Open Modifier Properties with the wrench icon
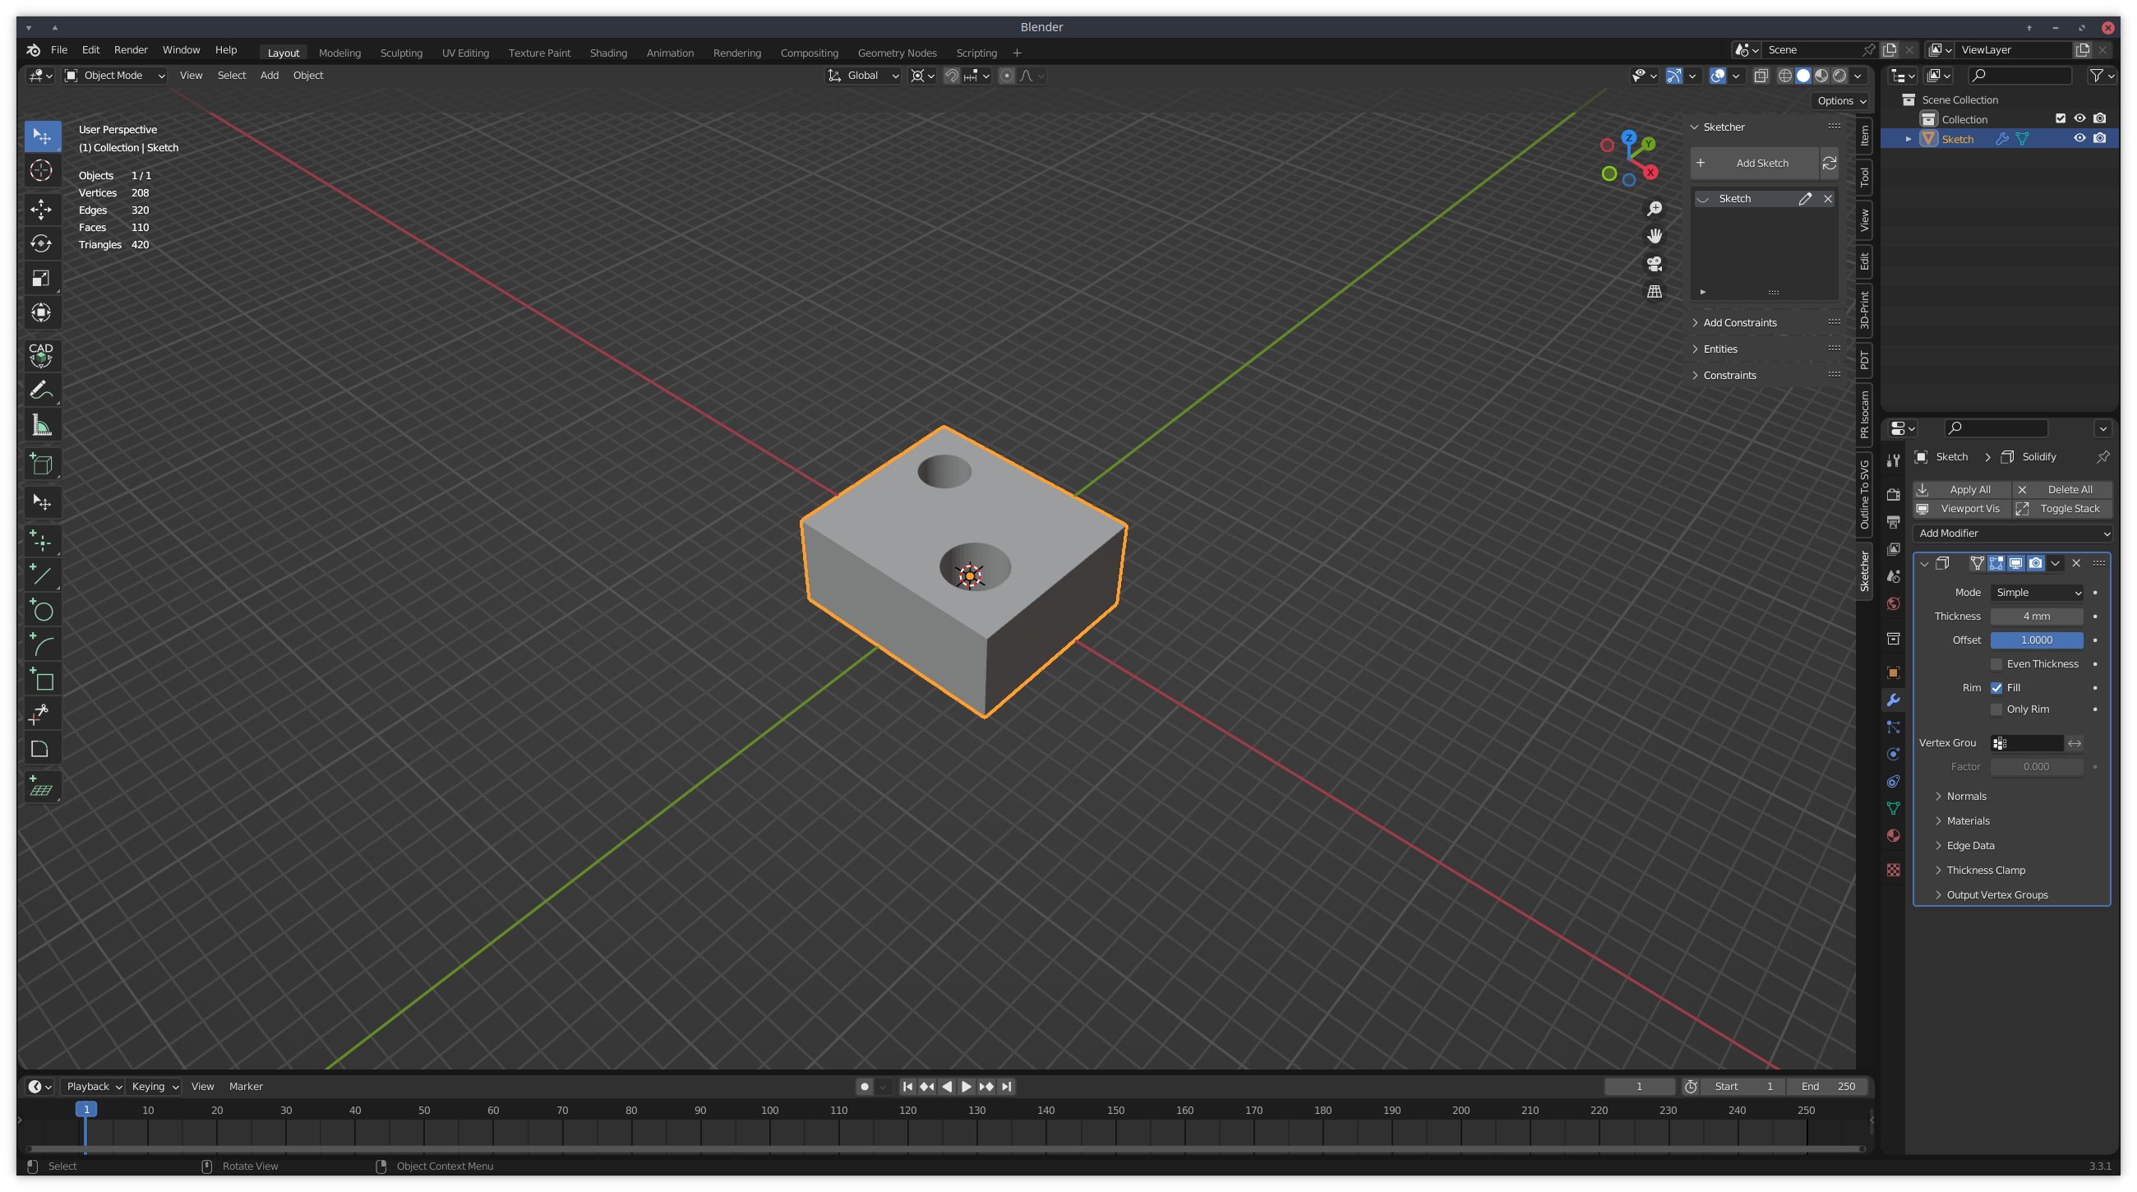Viewport: 2137px width, 1192px height. (x=1894, y=700)
